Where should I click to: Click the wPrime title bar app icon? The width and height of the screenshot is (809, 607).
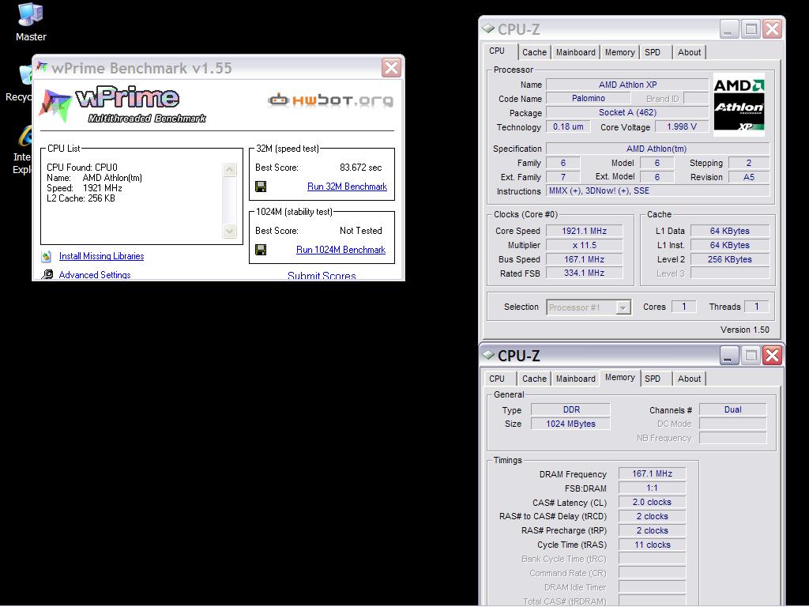[43, 67]
